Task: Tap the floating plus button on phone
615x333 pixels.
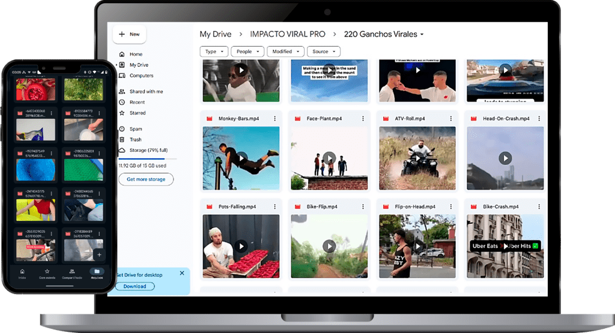Action: pos(98,254)
